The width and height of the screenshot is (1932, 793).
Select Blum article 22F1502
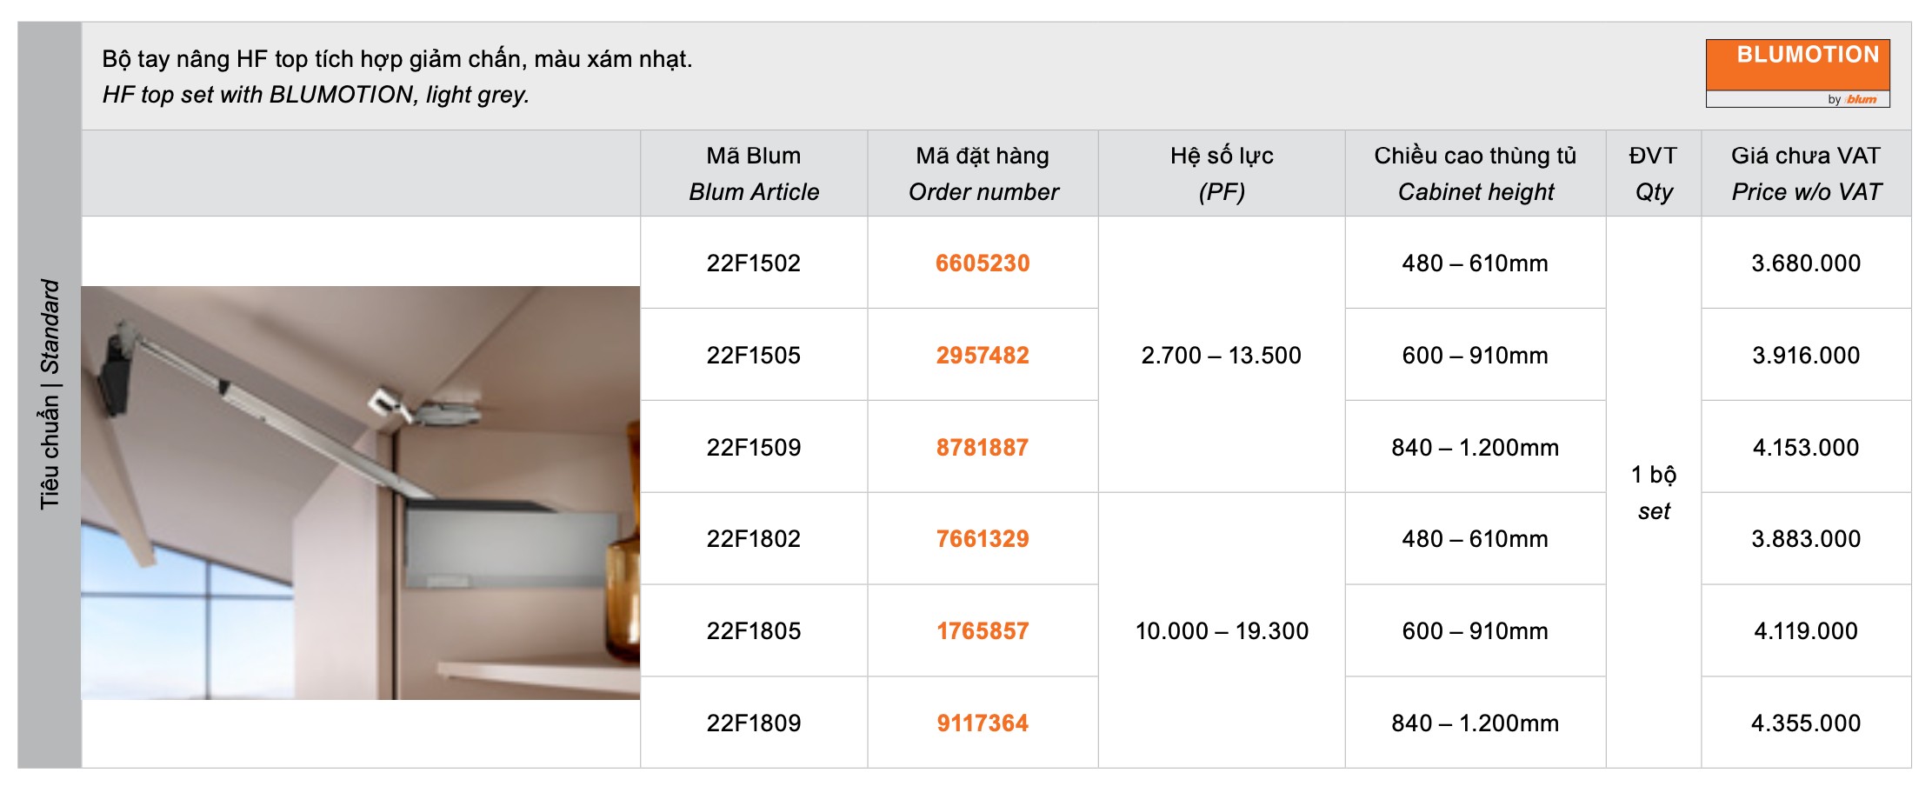[x=754, y=263]
